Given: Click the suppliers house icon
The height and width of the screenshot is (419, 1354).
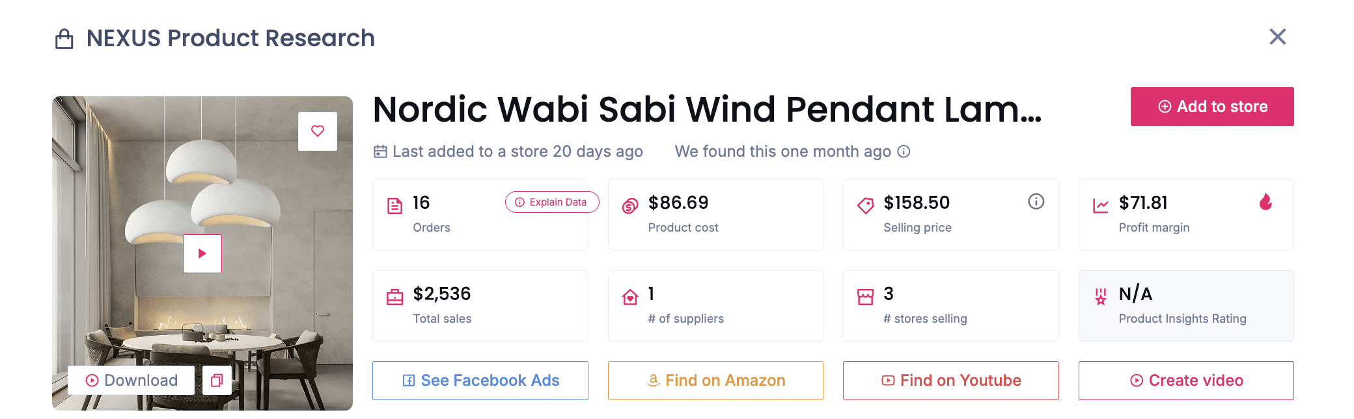Looking at the screenshot, I should pos(630,297).
